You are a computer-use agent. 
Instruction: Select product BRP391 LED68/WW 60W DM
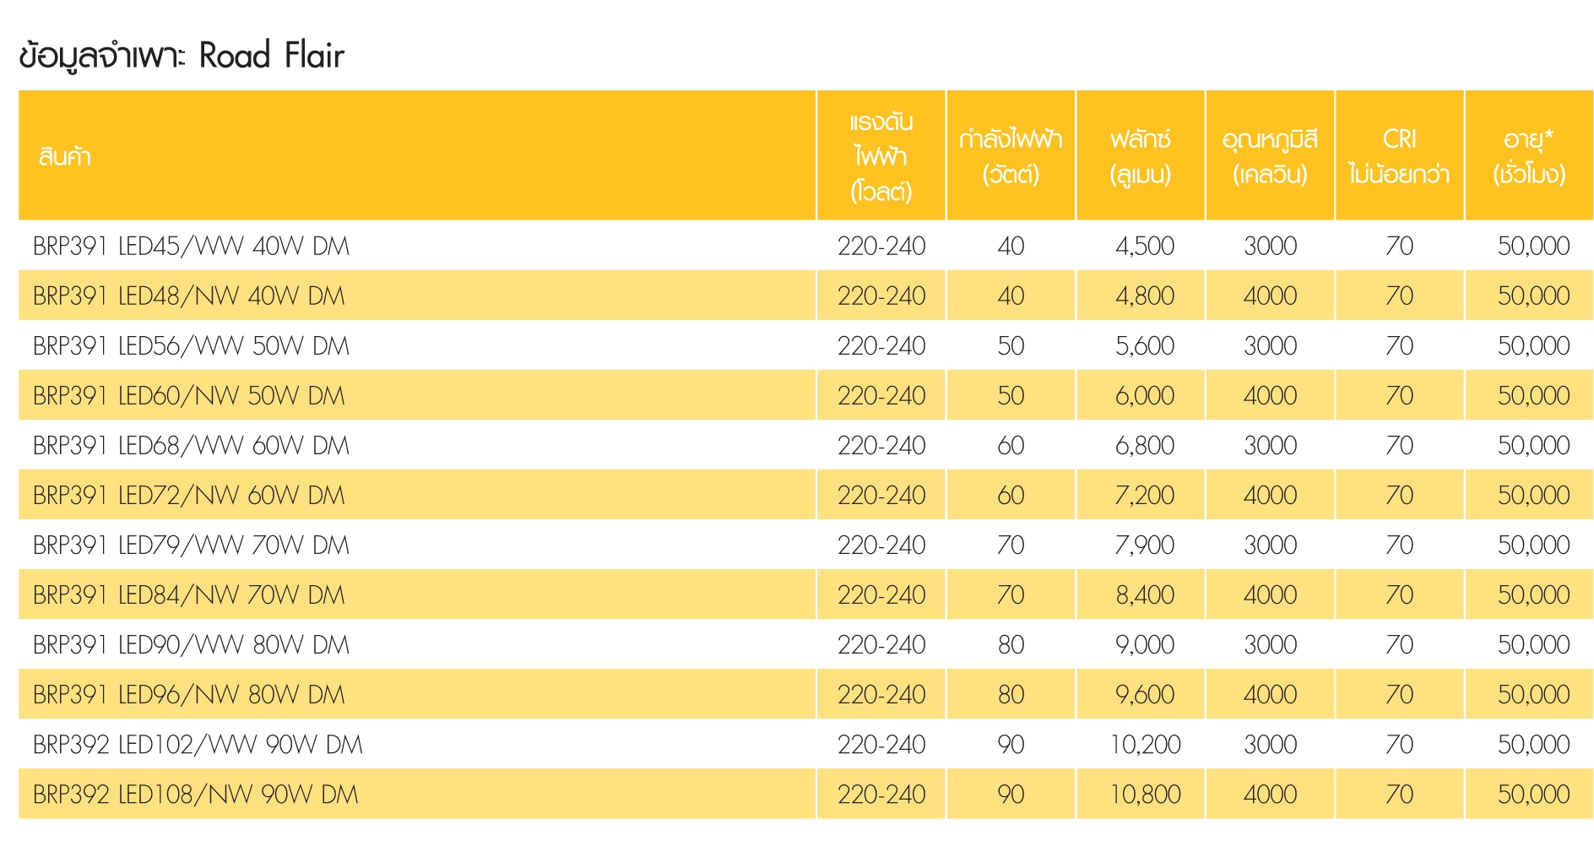[191, 445]
